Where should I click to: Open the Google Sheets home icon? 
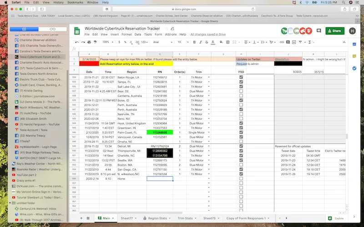(x=77, y=31)
